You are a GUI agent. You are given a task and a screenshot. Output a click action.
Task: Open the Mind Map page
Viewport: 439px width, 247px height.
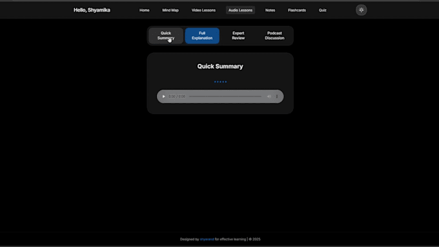tap(170, 10)
